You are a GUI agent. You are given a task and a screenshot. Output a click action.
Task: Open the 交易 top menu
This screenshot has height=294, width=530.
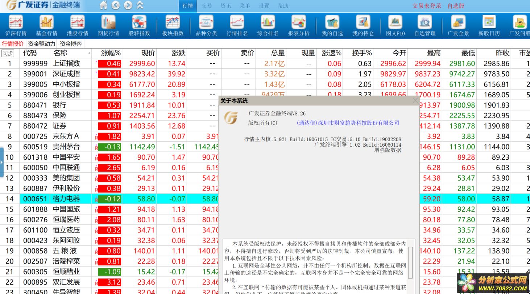[207, 6]
